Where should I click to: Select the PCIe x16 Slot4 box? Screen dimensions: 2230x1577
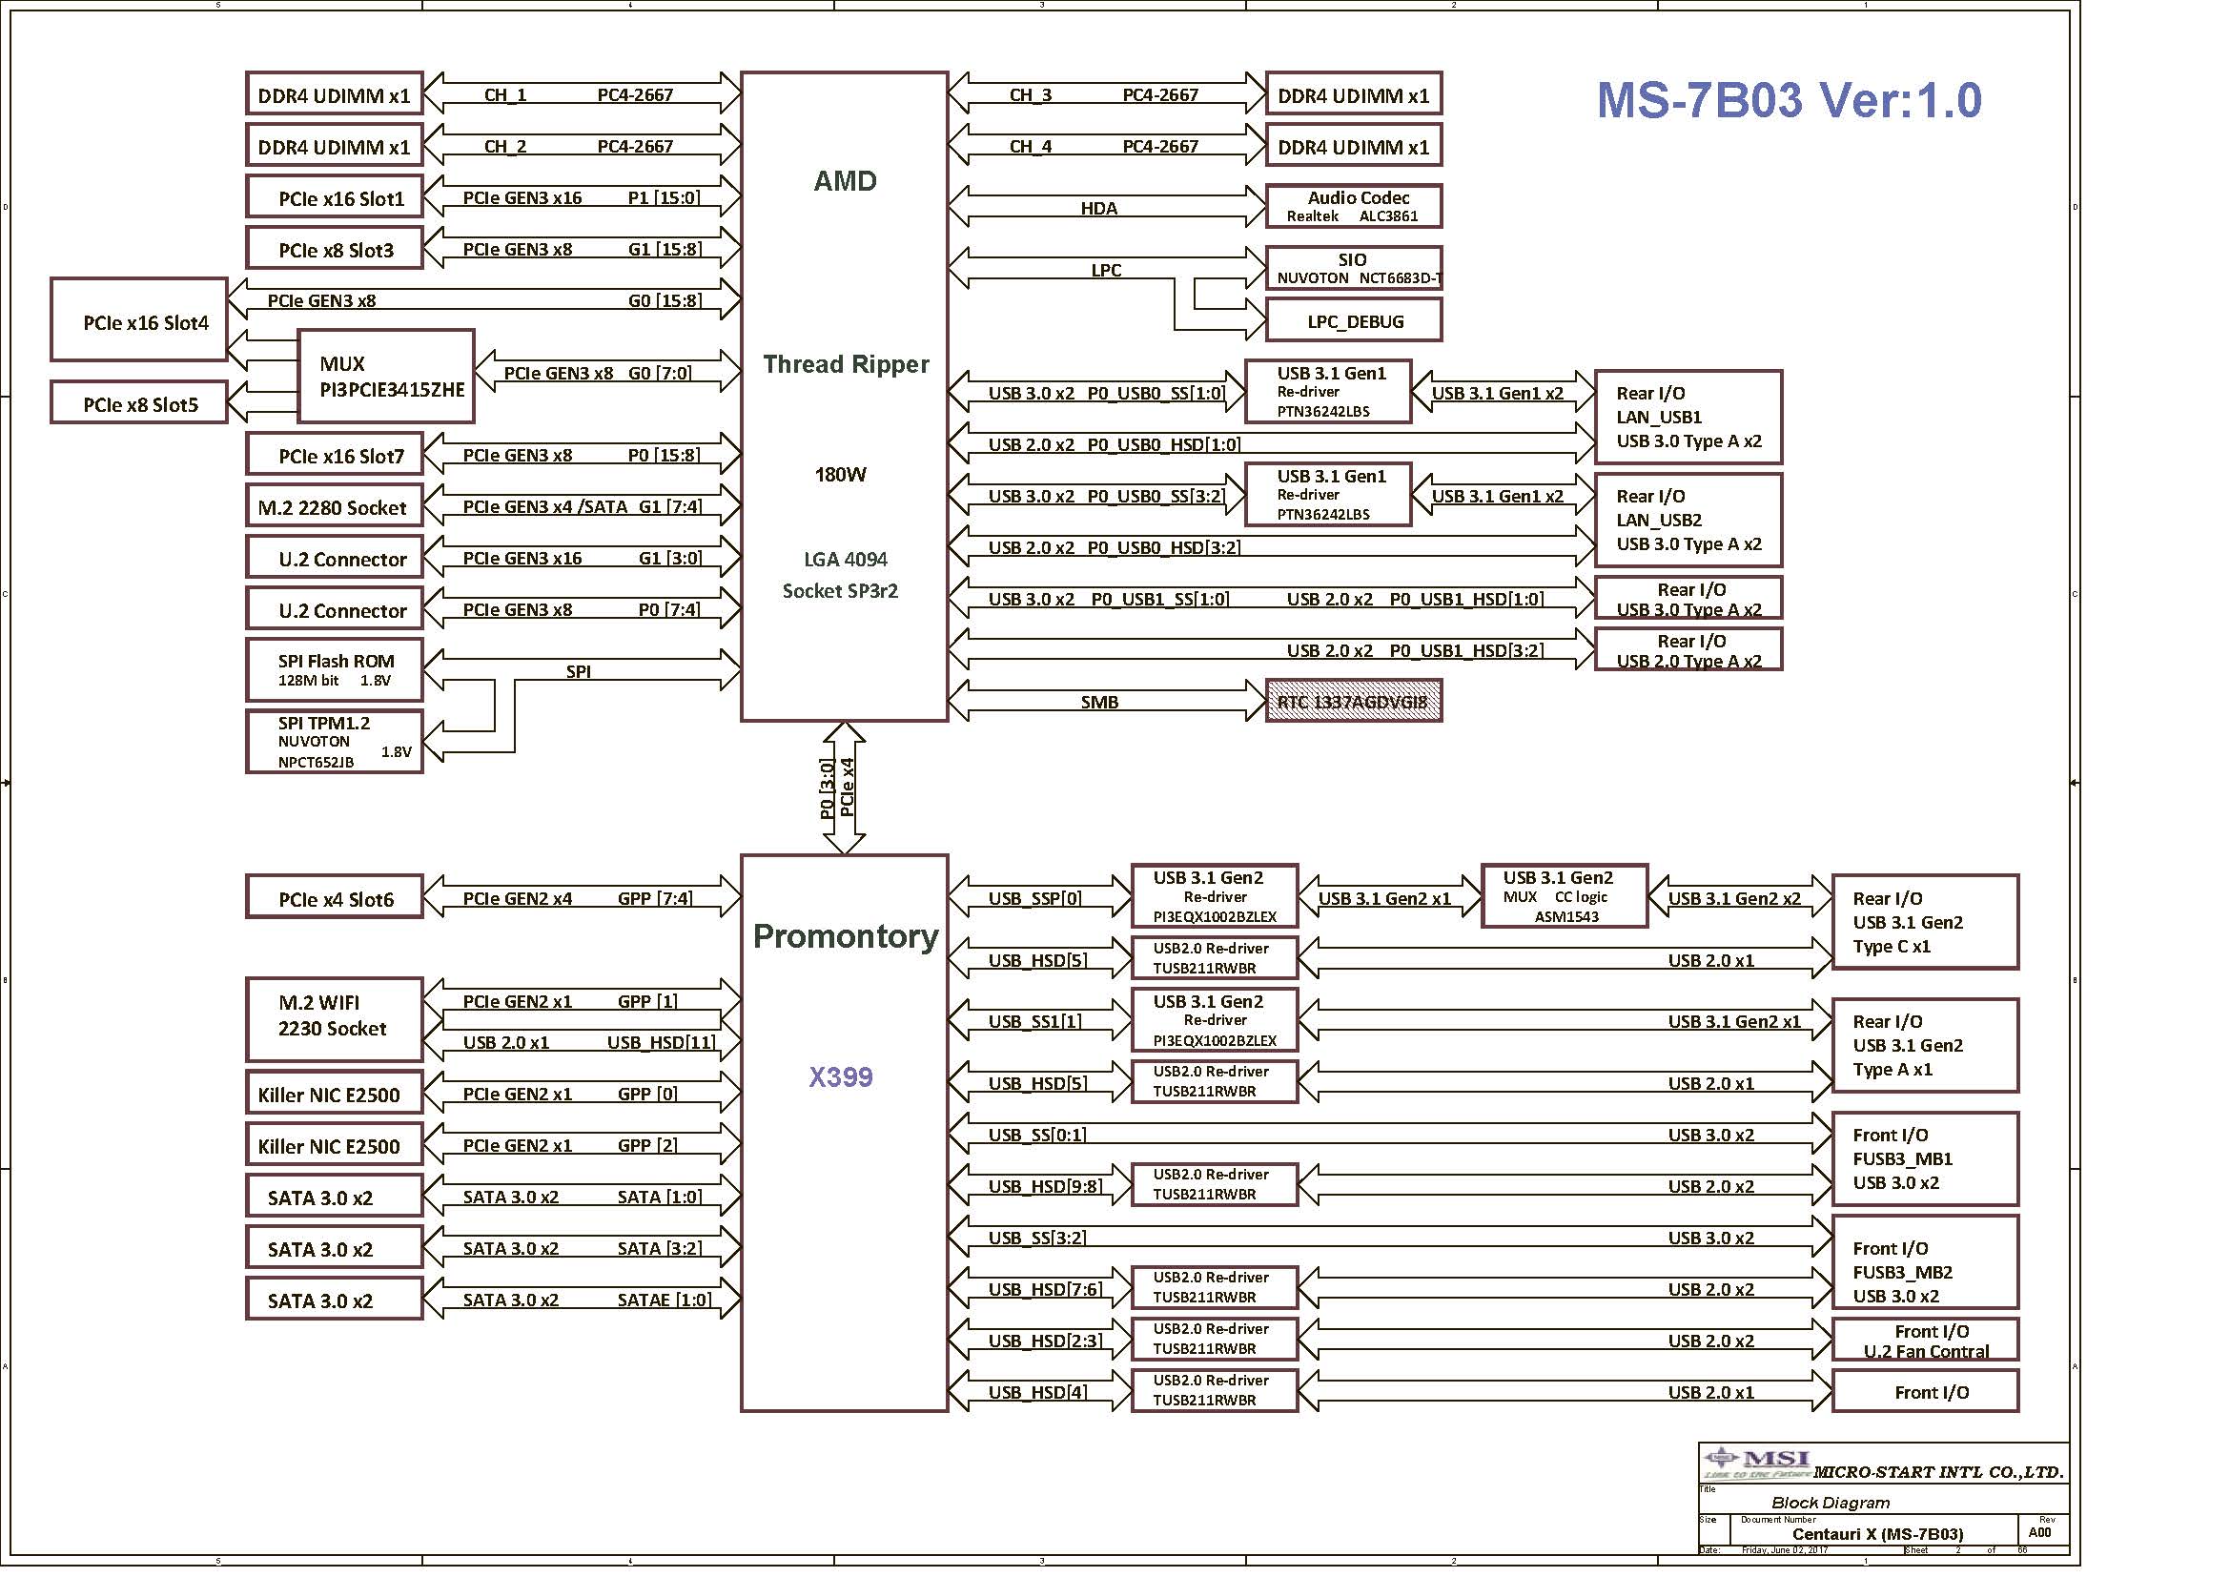click(139, 321)
